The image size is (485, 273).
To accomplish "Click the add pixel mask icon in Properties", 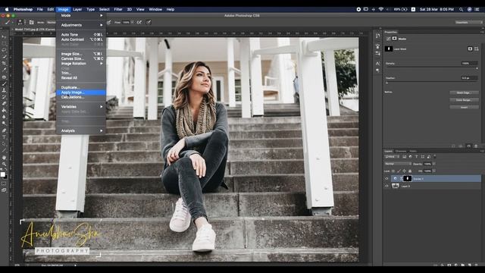I will point(470,49).
